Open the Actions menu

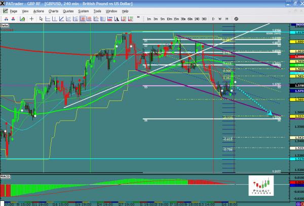click(x=39, y=10)
